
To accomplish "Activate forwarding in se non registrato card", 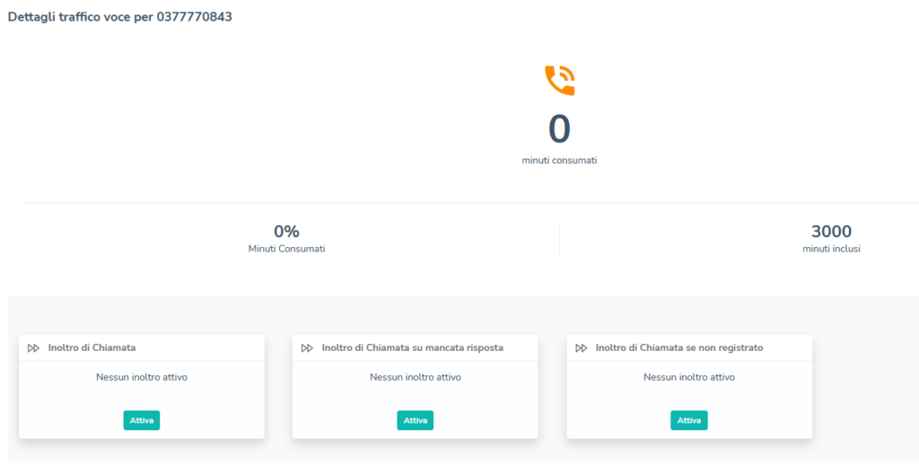I will pos(688,420).
